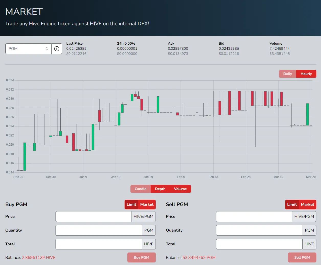Screen dimensions: 321x265
Task: Open the PGM token selector dropdown
Action: tap(28, 49)
